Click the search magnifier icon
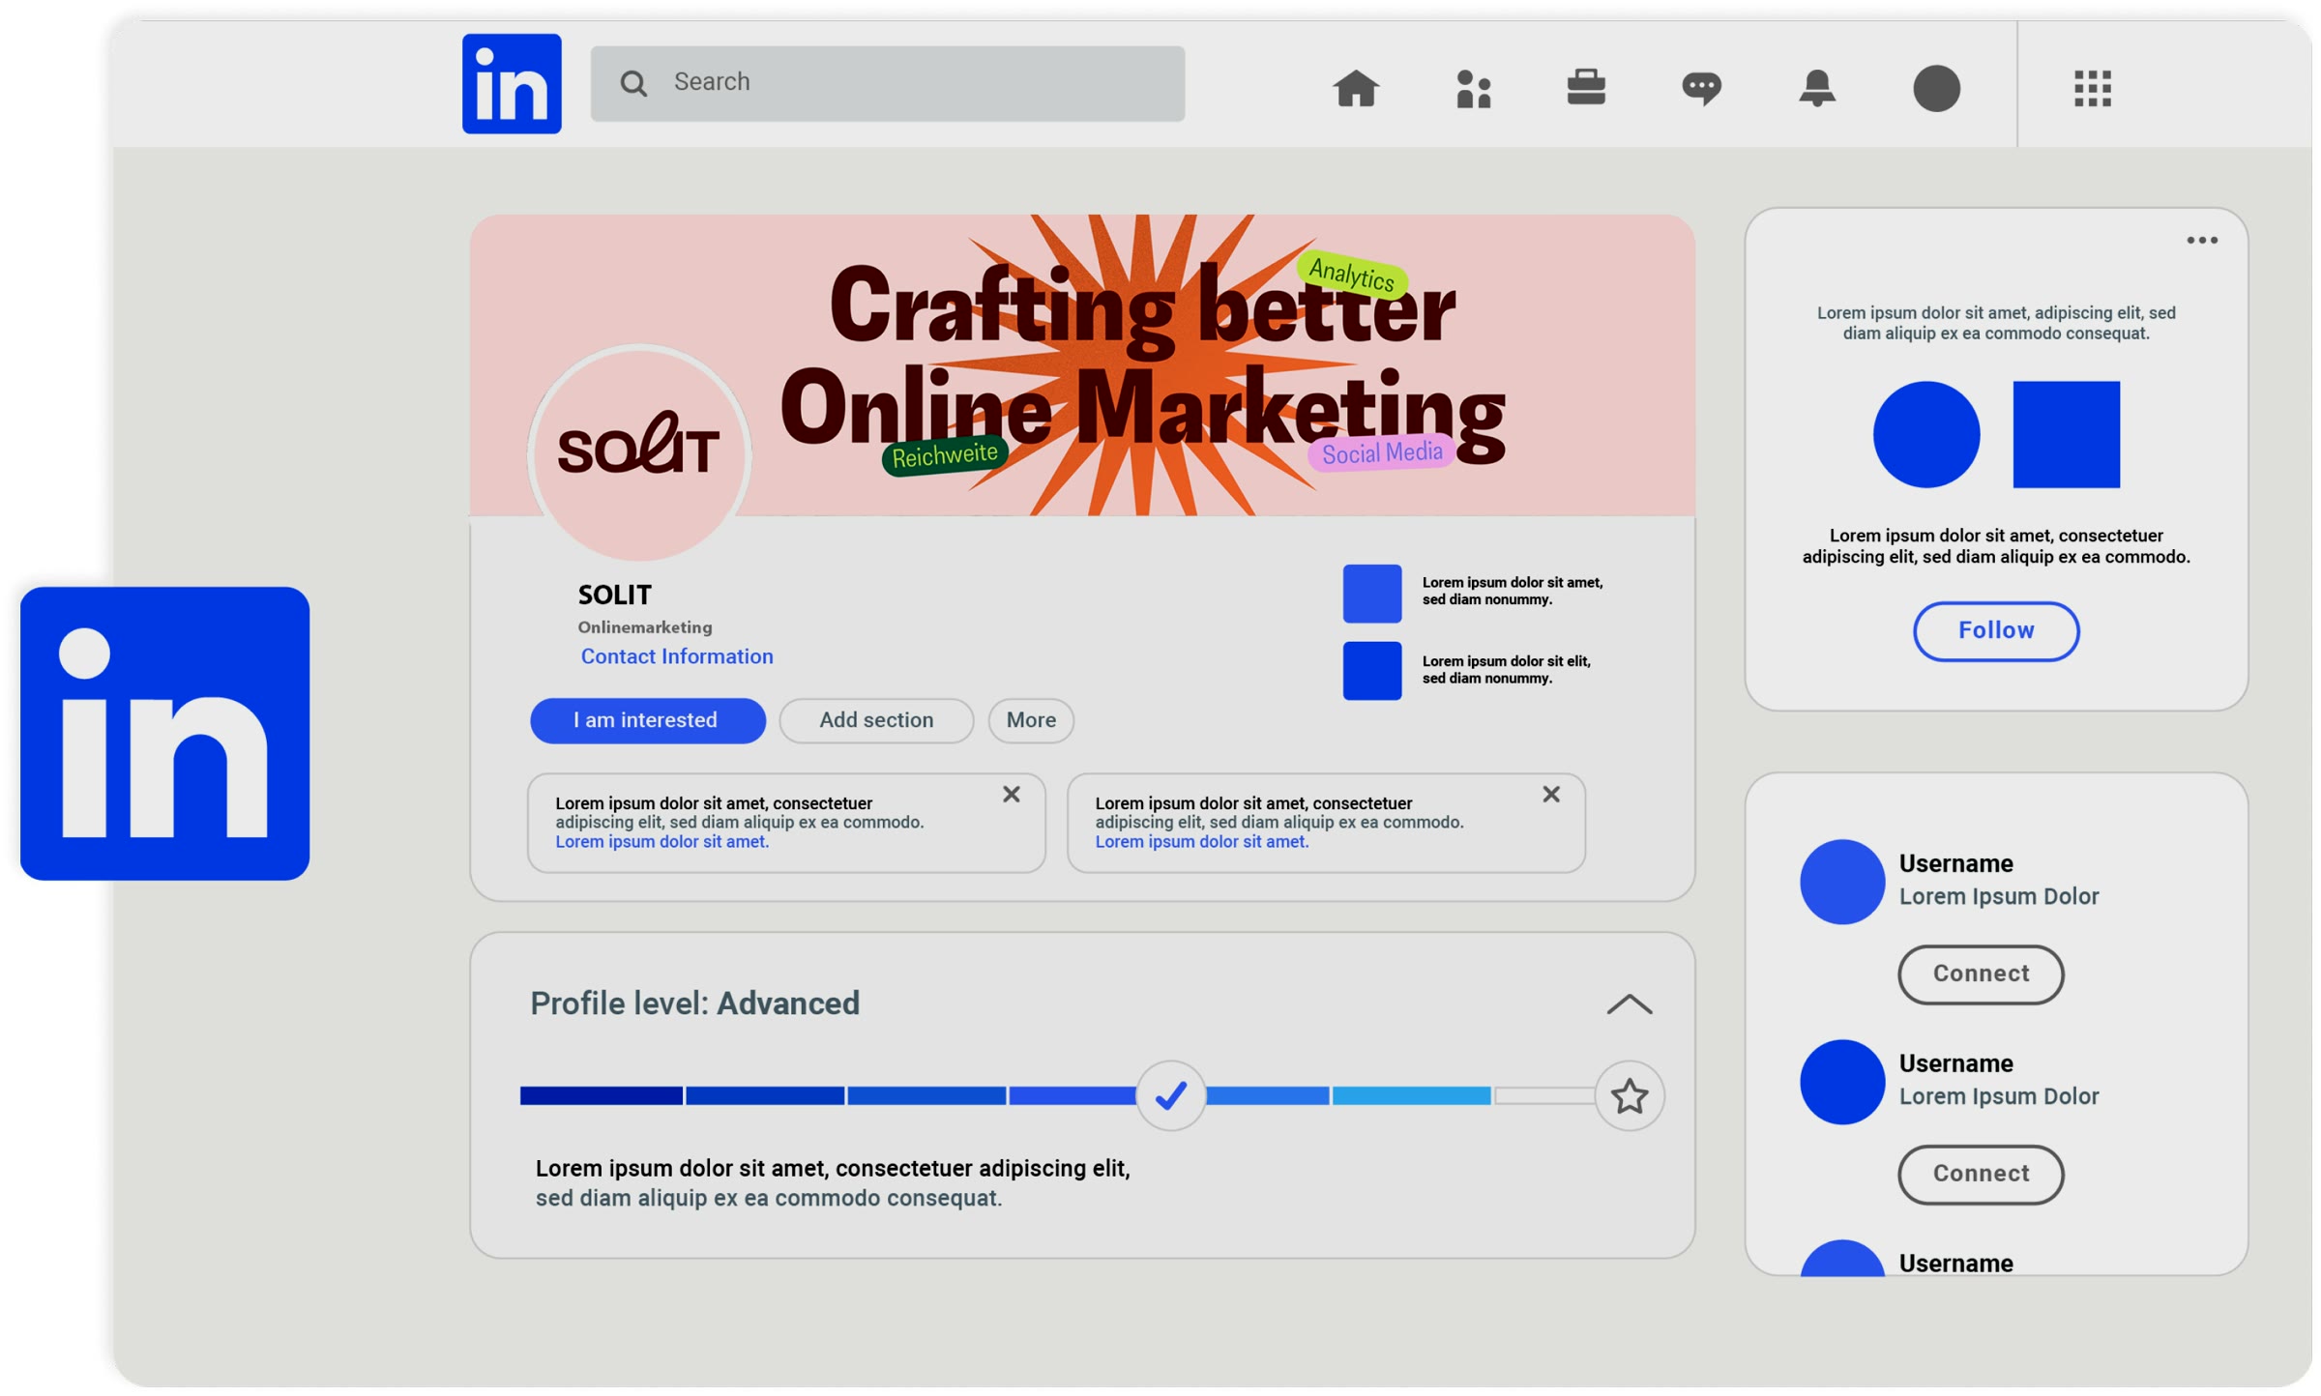The width and height of the screenshot is (2321, 1396). pyautogui.click(x=633, y=83)
